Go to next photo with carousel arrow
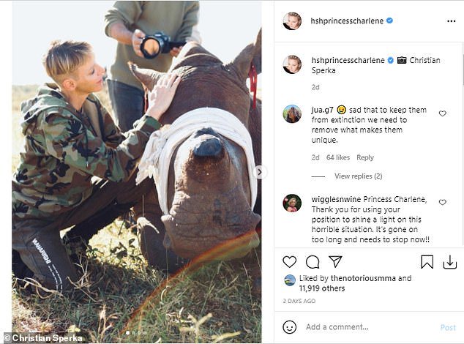 258,172
